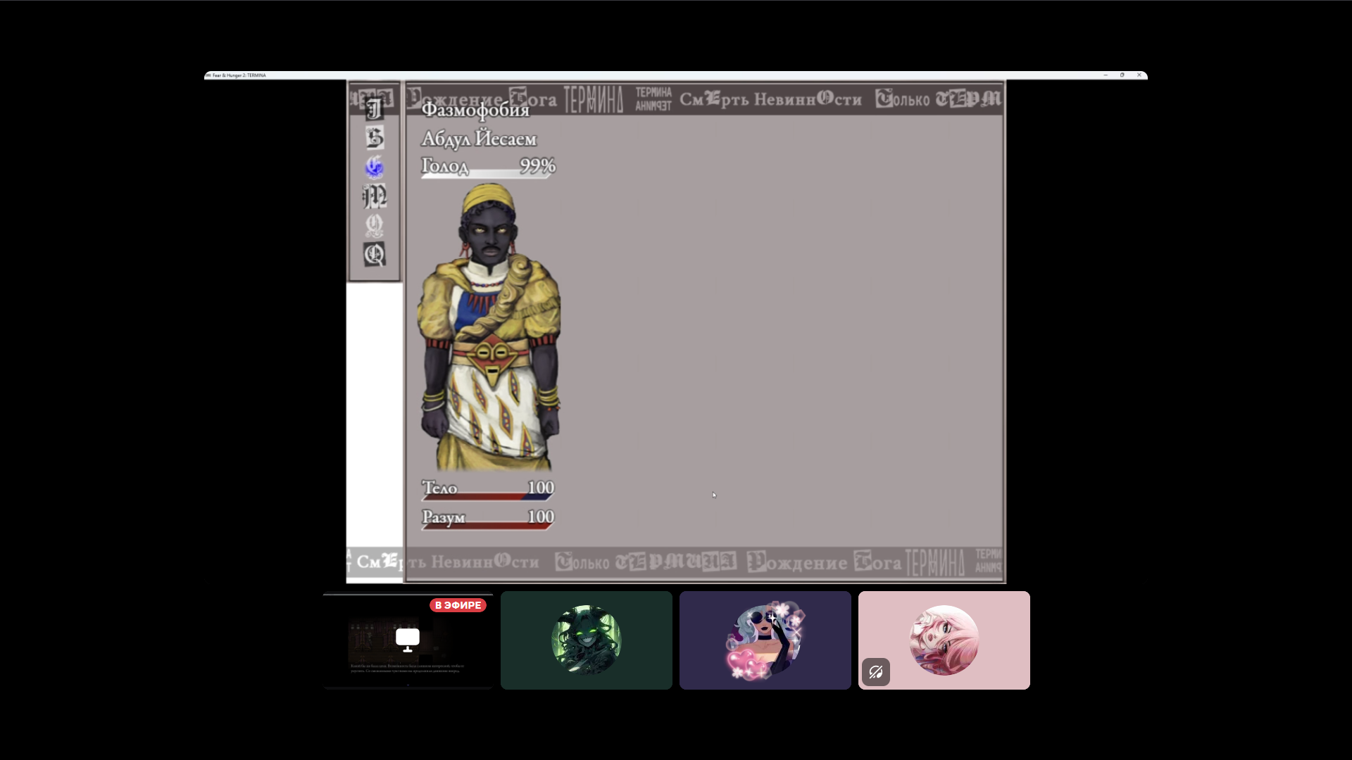Screen dimensions: 1352x760
Task: Click the Фазмофобия phobia label
Action: (475, 110)
